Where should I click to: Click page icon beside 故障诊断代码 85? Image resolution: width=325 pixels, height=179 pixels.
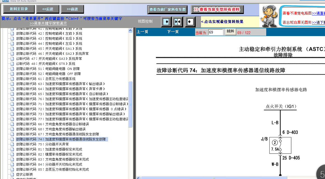point(12,169)
